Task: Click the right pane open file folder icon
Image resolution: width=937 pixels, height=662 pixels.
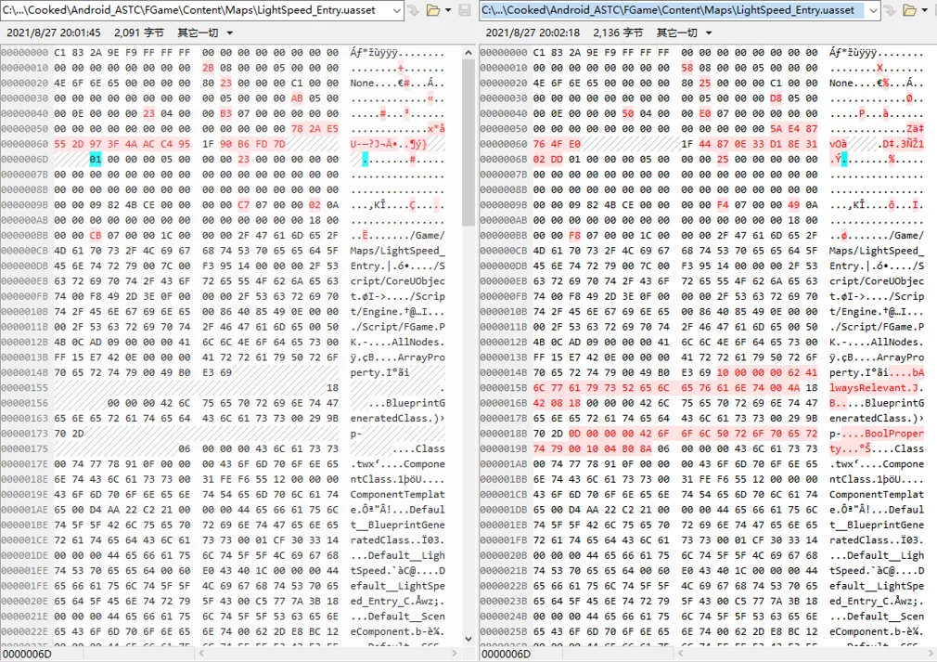Action: [908, 10]
